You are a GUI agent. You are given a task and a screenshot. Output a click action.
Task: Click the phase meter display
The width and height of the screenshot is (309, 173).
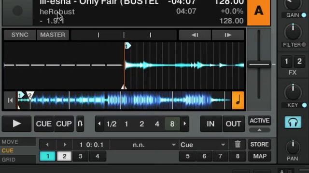click(x=124, y=35)
